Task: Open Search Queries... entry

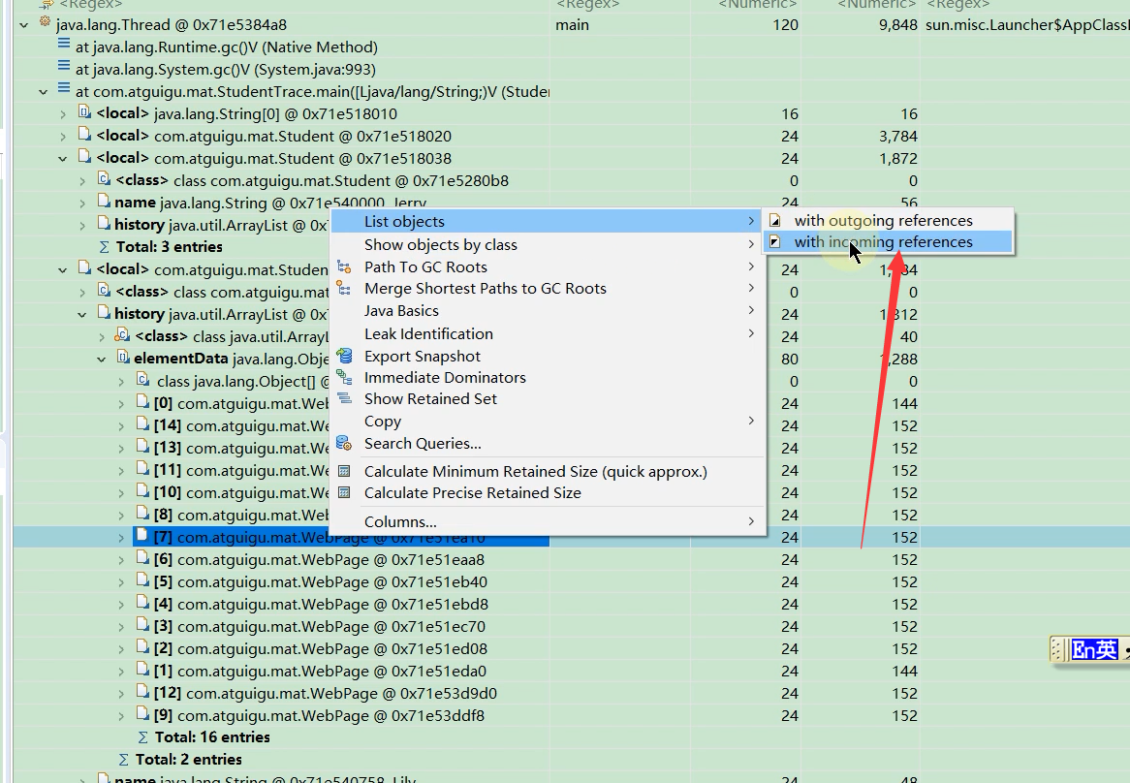Action: coord(547,444)
